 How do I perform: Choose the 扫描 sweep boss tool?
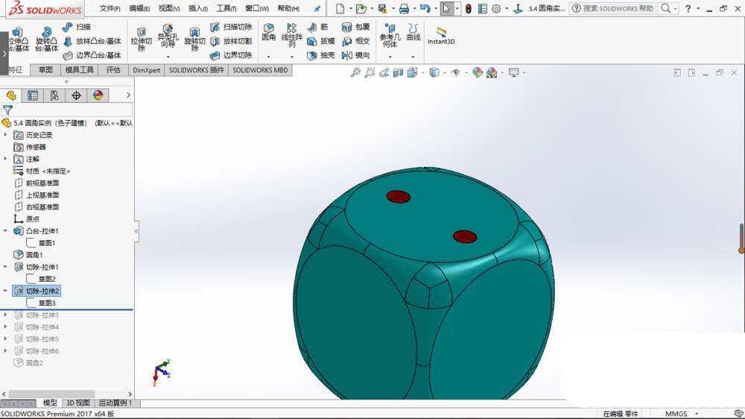point(77,27)
